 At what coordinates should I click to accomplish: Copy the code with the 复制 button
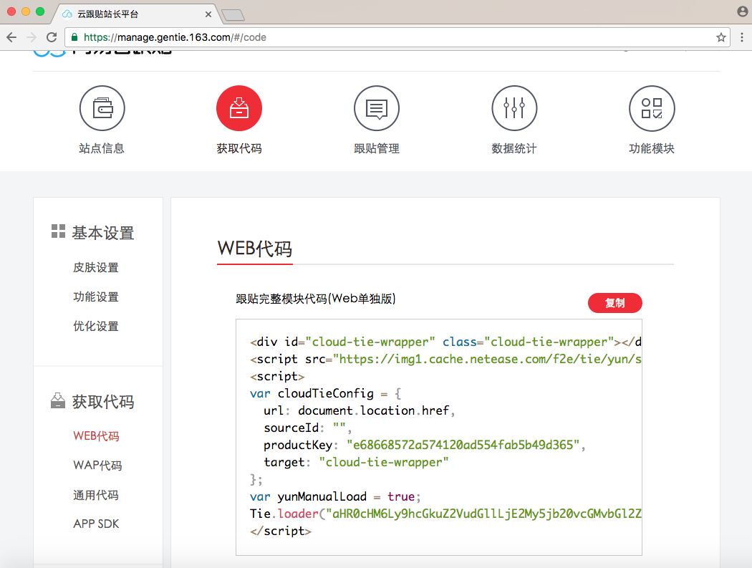click(x=614, y=303)
